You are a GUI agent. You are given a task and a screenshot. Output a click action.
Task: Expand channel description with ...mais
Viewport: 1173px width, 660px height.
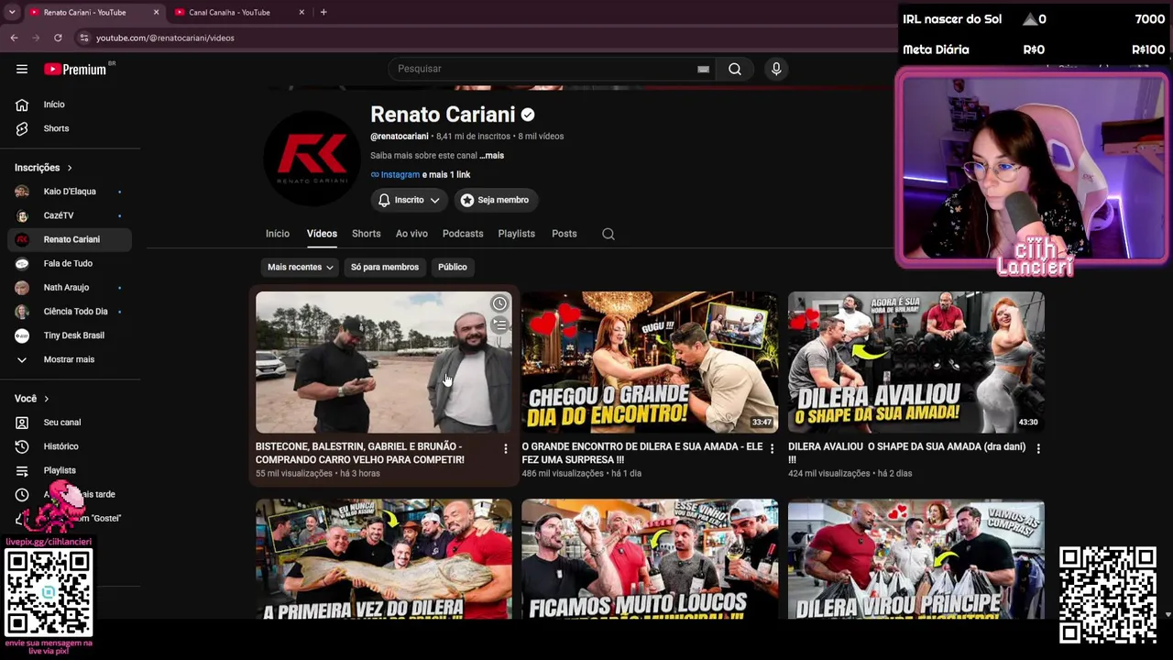tap(492, 156)
